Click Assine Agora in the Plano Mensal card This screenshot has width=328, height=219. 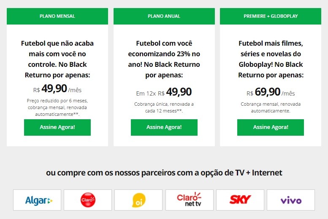tap(57, 127)
